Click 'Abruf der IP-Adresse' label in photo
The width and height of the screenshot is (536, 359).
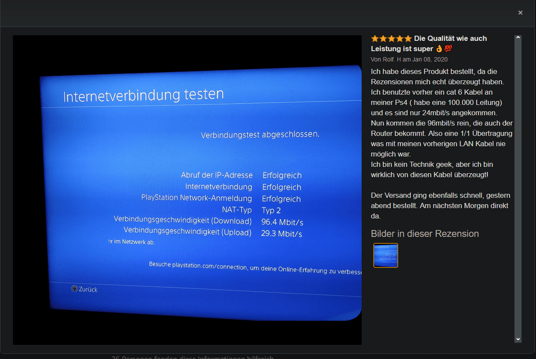tap(217, 175)
